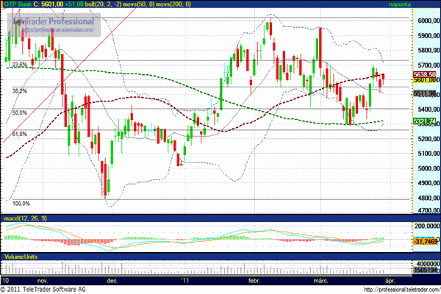
Task: Click the -31,7469 MACD value tag
Action: [426, 240]
